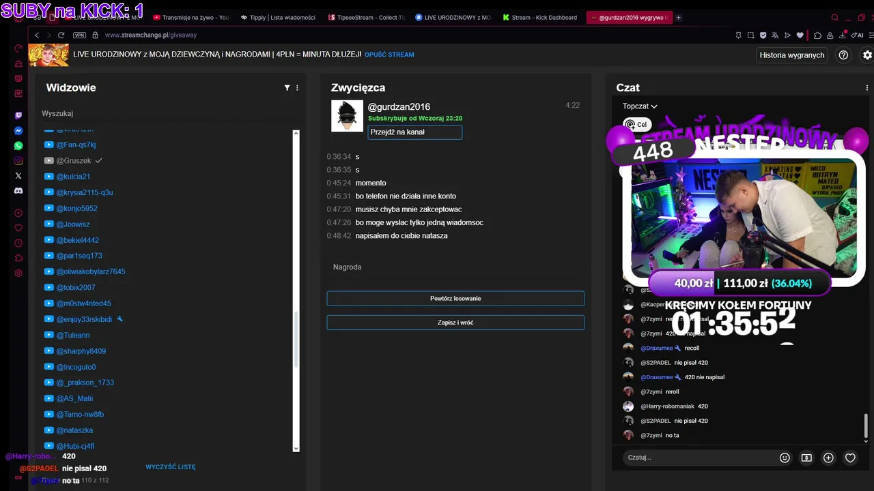Viewport: 874px width, 491px height.
Task: Focus the Czatuj chat input
Action: click(x=700, y=458)
